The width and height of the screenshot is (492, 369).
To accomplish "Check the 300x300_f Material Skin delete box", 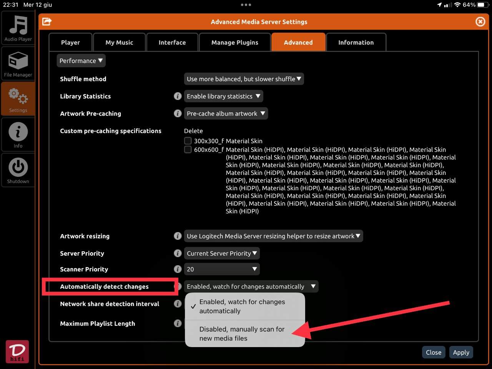I will coord(188,141).
